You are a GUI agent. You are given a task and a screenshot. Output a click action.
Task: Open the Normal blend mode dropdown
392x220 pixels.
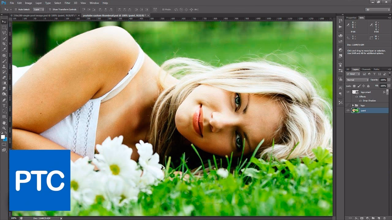[x=357, y=80]
